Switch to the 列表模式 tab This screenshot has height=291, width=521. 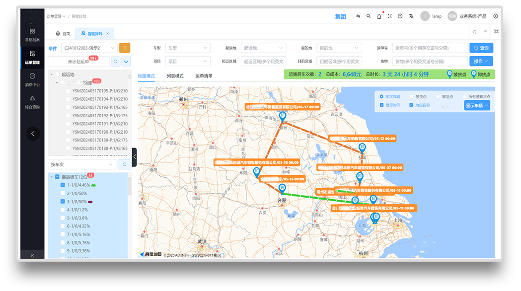pos(175,76)
